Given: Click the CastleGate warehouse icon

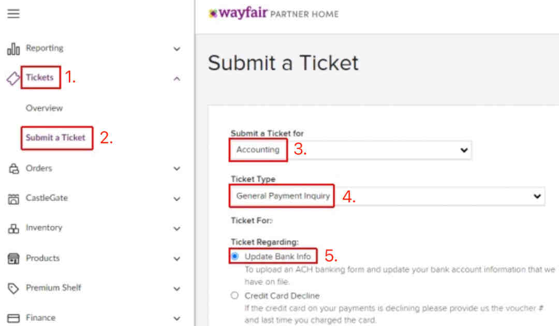Looking at the screenshot, I should click(x=14, y=199).
